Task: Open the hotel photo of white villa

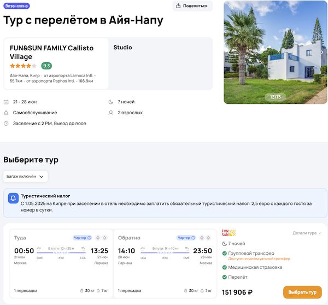Action: click(274, 52)
